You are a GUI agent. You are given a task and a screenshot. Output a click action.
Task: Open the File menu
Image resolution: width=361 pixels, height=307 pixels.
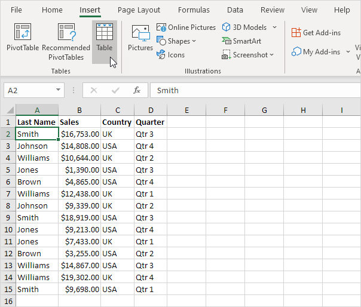pos(17,10)
